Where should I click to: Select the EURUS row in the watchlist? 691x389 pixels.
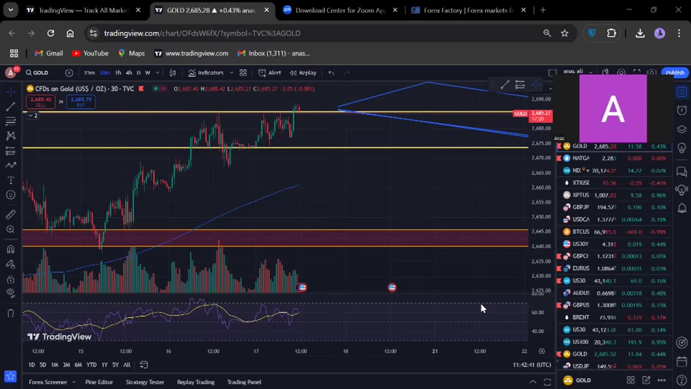click(x=614, y=268)
